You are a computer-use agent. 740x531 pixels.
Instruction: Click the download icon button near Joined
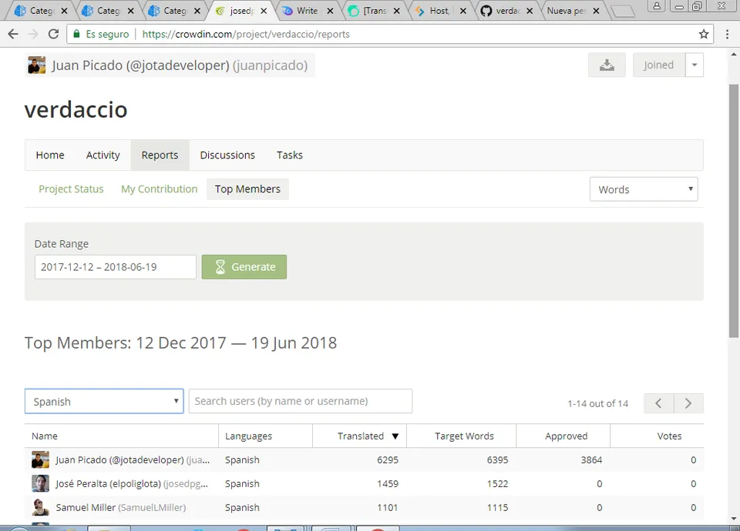tap(607, 65)
